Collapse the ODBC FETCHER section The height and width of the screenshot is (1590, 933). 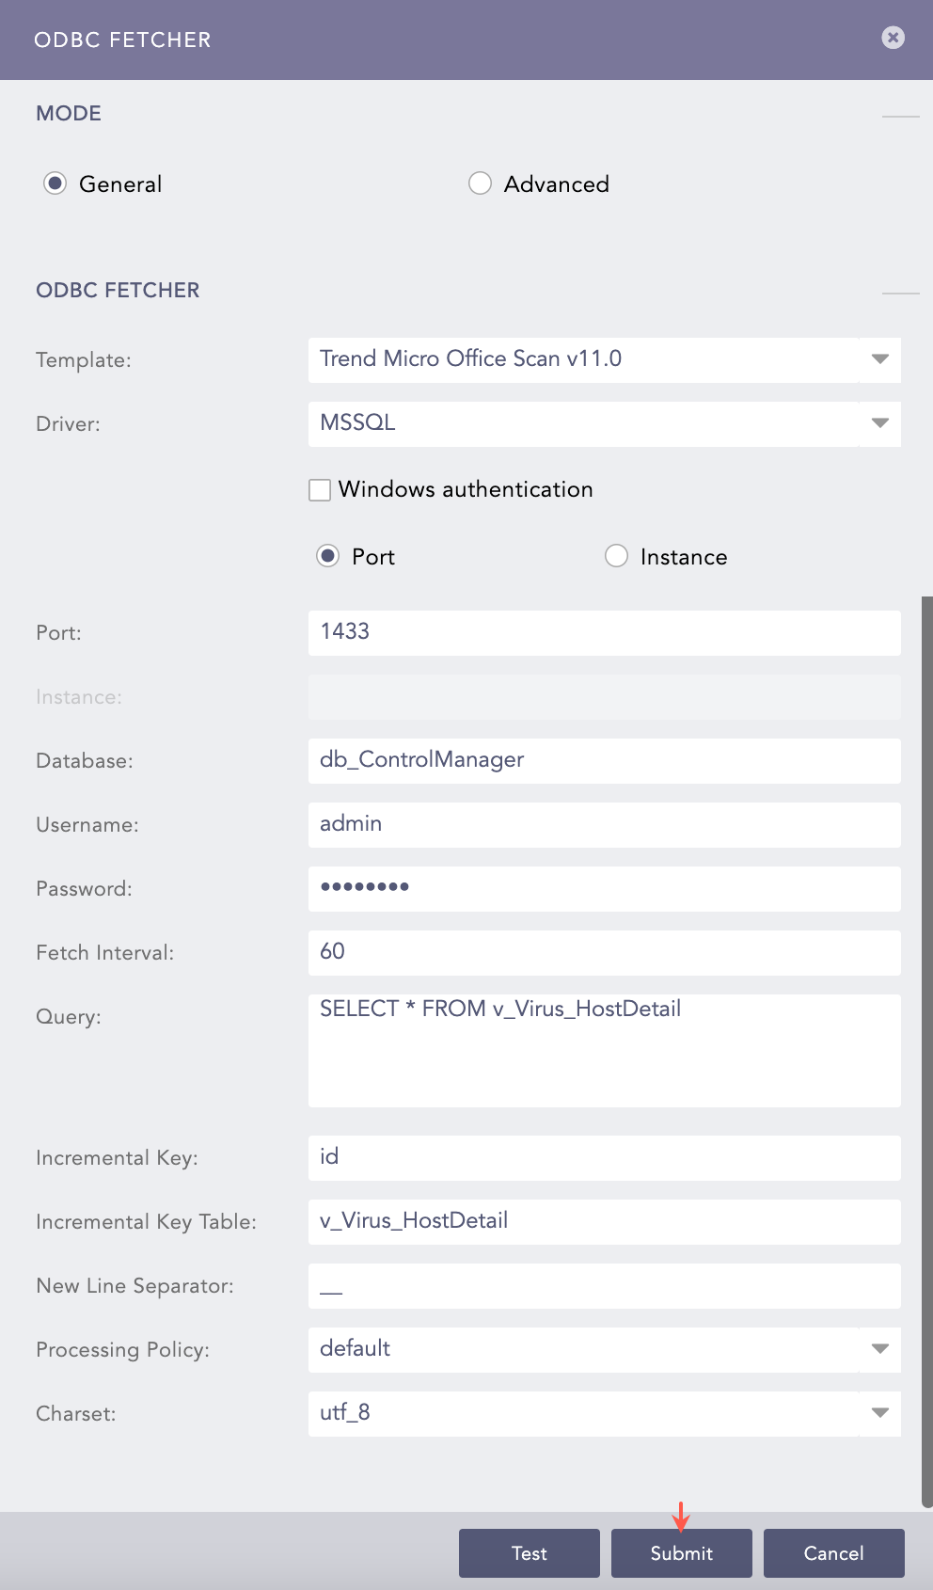point(900,293)
